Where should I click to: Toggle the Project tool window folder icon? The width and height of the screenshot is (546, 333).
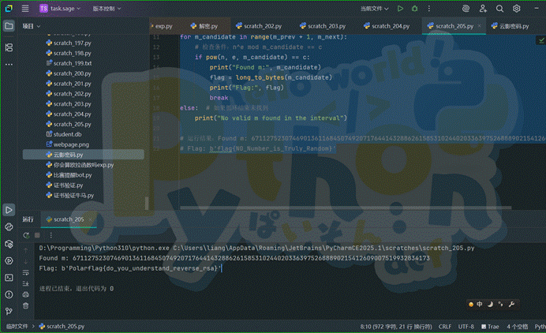point(9,26)
